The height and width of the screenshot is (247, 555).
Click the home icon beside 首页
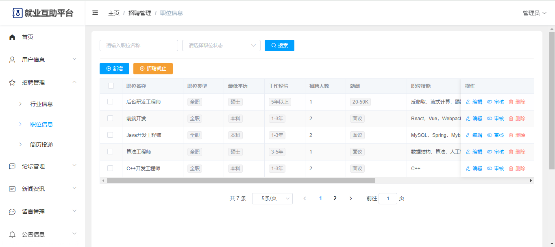(12, 37)
